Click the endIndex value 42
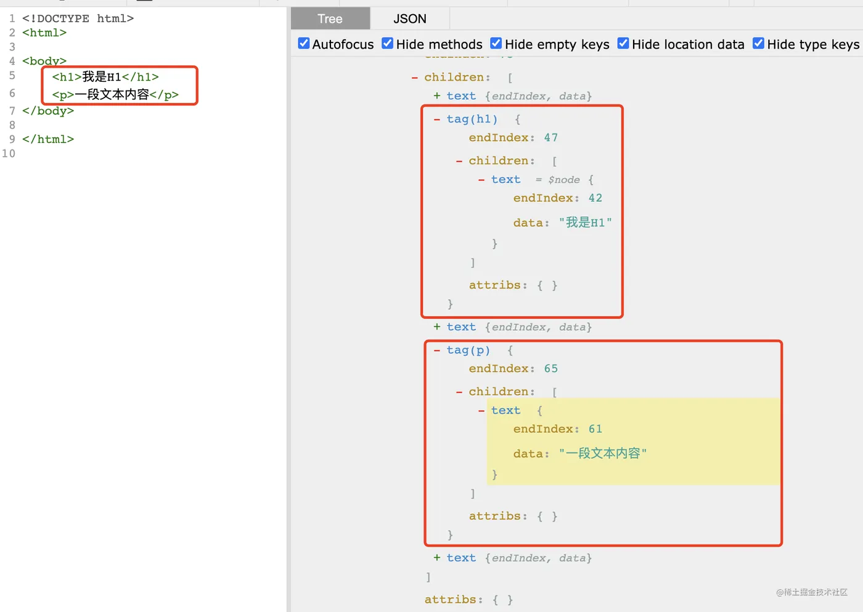 (595, 198)
